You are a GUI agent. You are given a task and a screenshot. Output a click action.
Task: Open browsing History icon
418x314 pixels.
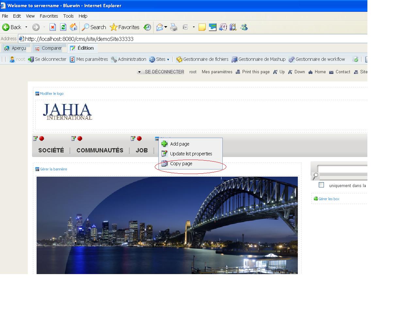tap(147, 27)
